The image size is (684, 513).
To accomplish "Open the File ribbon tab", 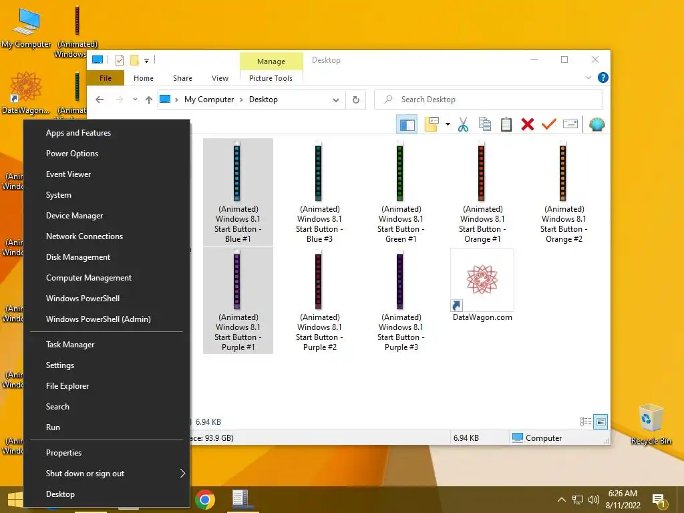I will tap(106, 78).
